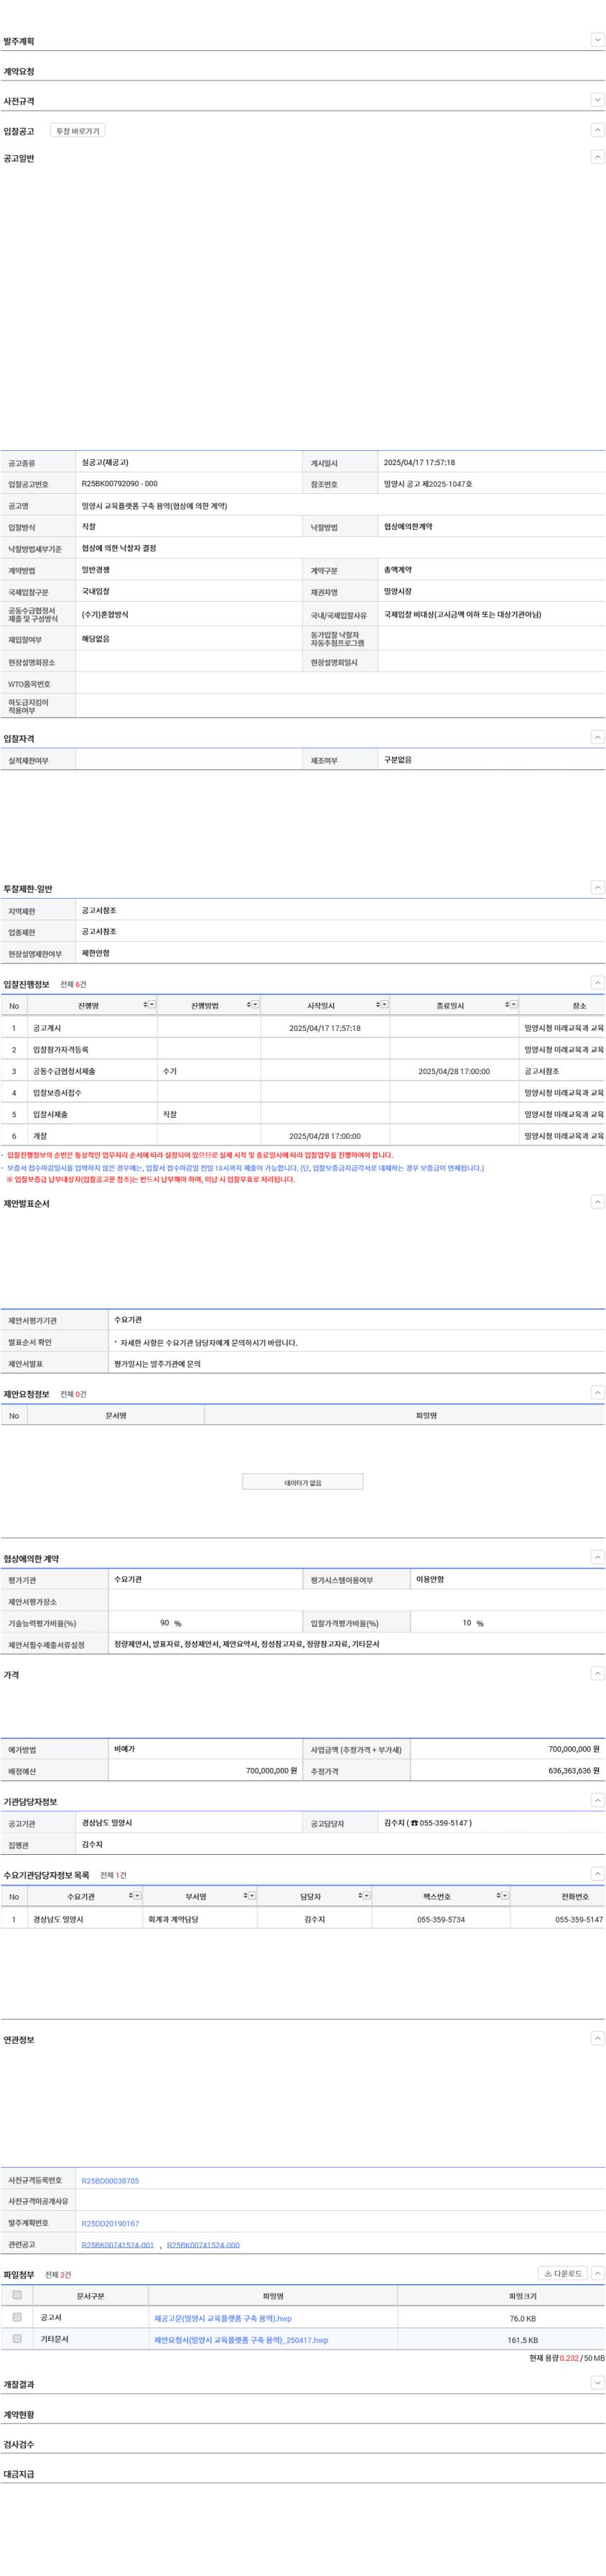Collapse the 투찰제한-일반 section chevron
The width and height of the screenshot is (606, 2576).
[597, 887]
